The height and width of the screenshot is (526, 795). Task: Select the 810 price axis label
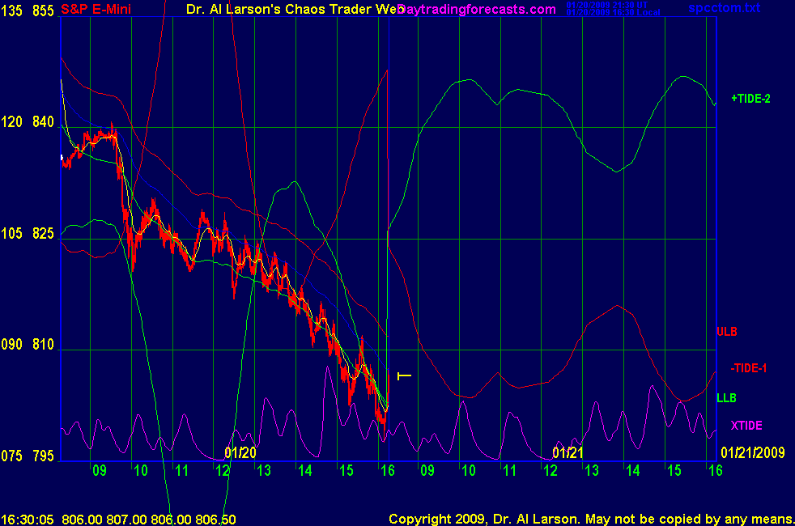(43, 345)
